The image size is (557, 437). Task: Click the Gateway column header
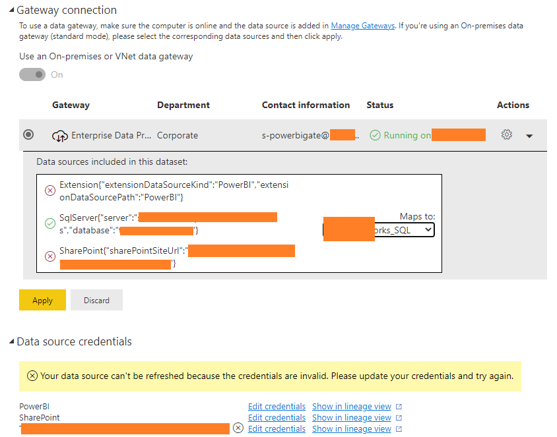pyautogui.click(x=71, y=105)
